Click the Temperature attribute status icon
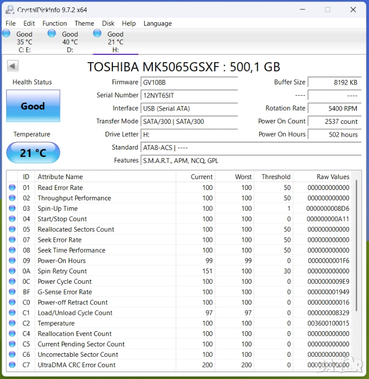369x379 pixels. click(x=12, y=323)
